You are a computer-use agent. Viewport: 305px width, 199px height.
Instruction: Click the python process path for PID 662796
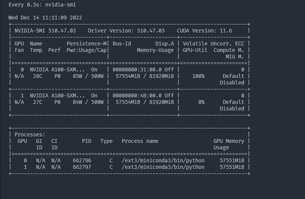click(163, 160)
